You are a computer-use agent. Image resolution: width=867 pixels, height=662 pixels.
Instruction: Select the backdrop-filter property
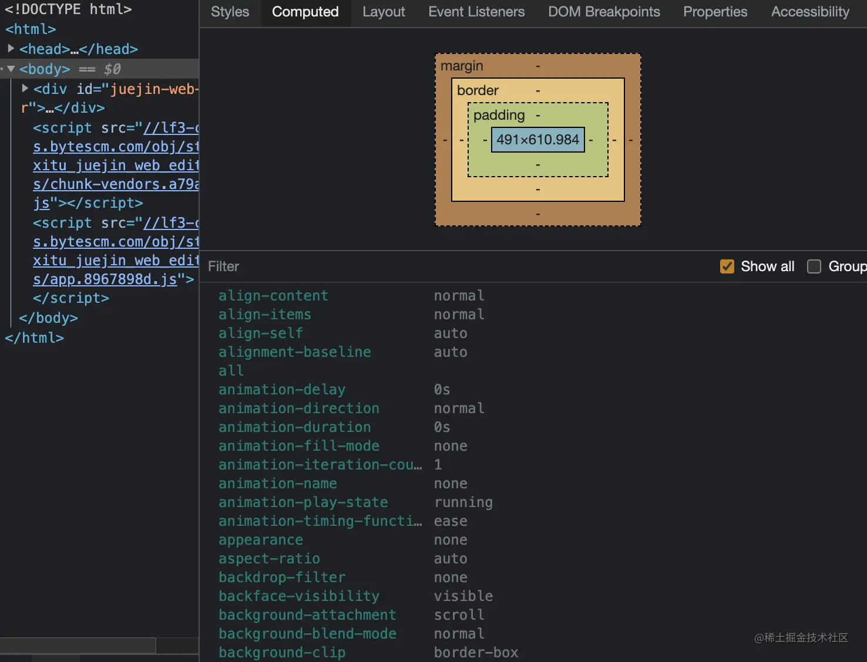(x=282, y=577)
